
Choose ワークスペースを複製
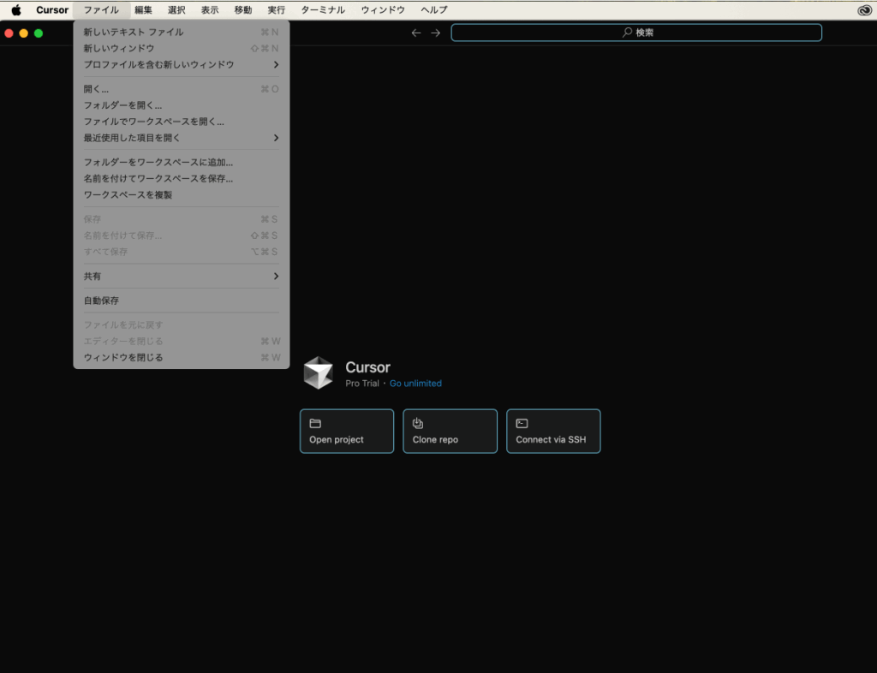coord(182,195)
